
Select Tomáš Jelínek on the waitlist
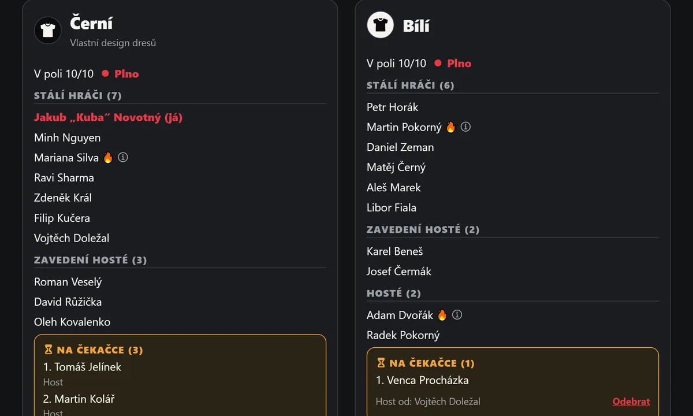pos(83,367)
